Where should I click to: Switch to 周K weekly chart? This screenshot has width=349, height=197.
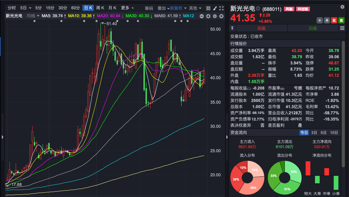100,8
